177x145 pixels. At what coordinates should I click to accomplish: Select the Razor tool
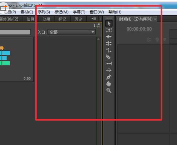click(x=108, y=57)
